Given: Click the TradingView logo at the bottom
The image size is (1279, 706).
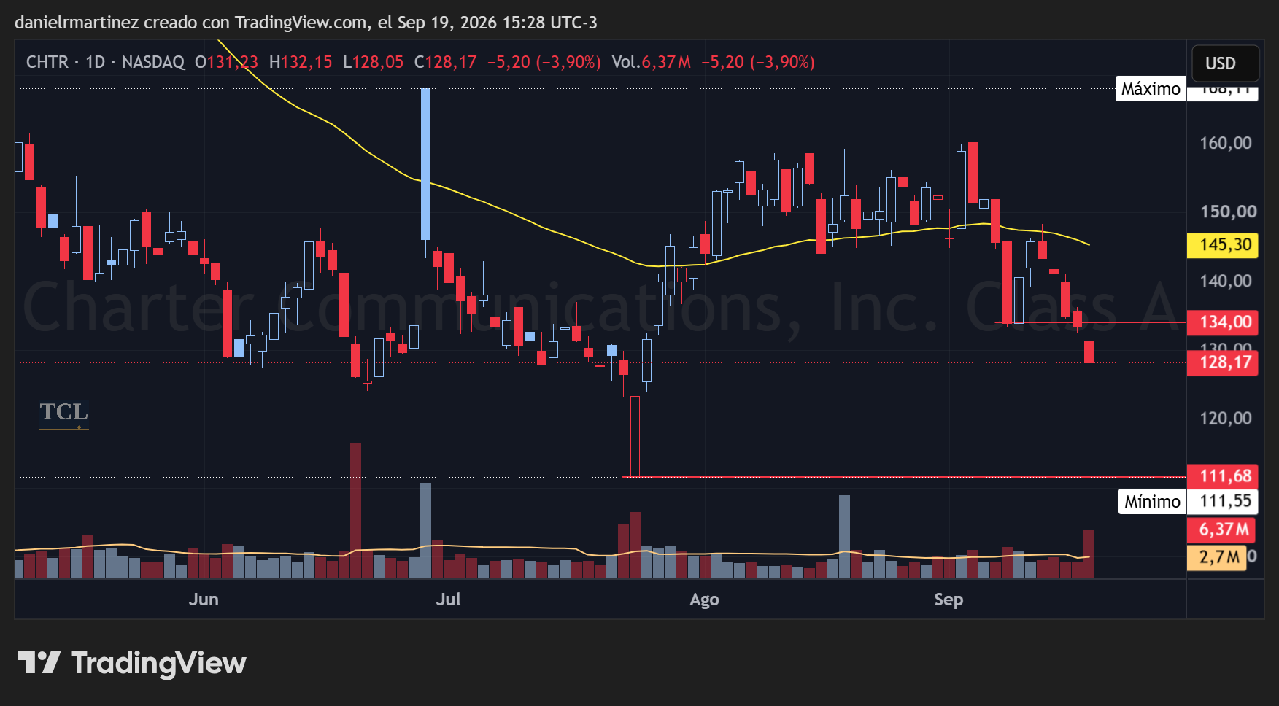Looking at the screenshot, I should pos(132,663).
